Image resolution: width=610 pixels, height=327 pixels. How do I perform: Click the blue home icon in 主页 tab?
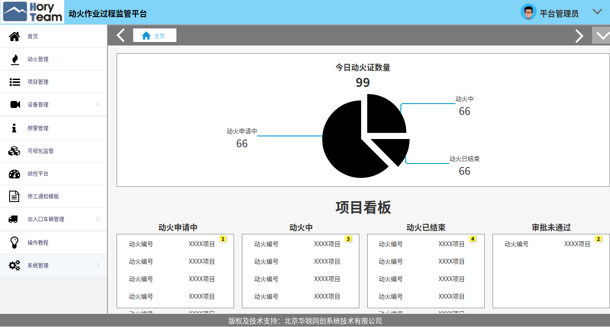tap(146, 35)
